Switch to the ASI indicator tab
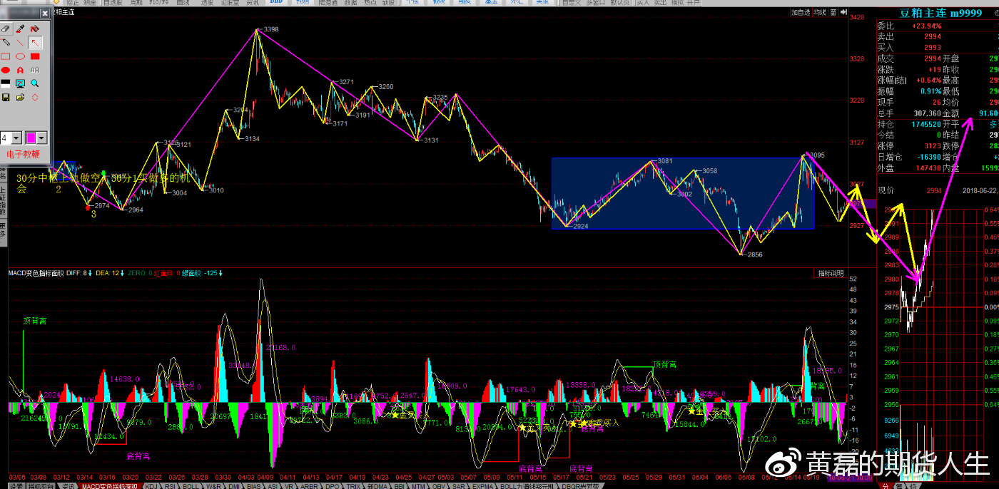 (273, 485)
